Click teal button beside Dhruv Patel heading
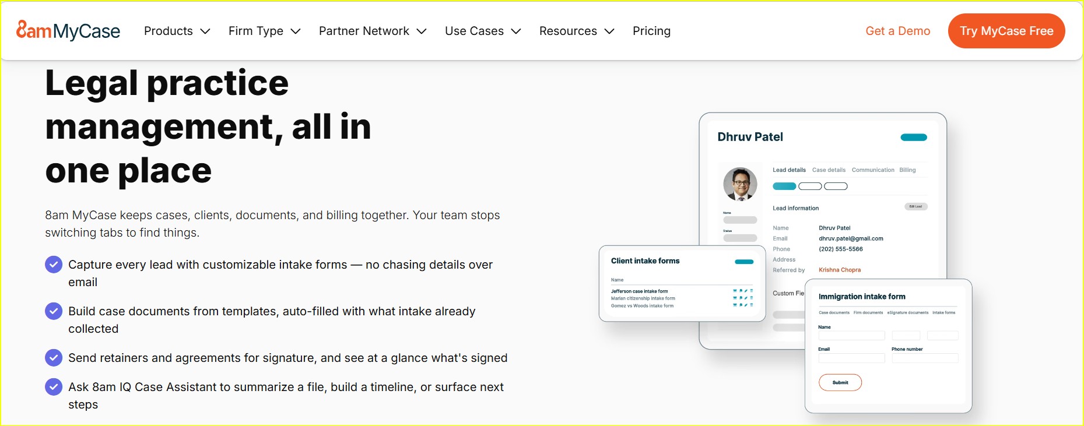This screenshot has height=426, width=1084. 914,138
